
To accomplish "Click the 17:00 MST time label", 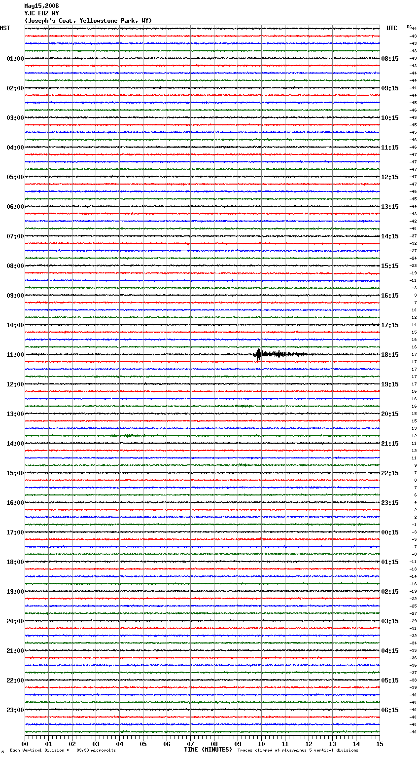I will click(x=15, y=532).
